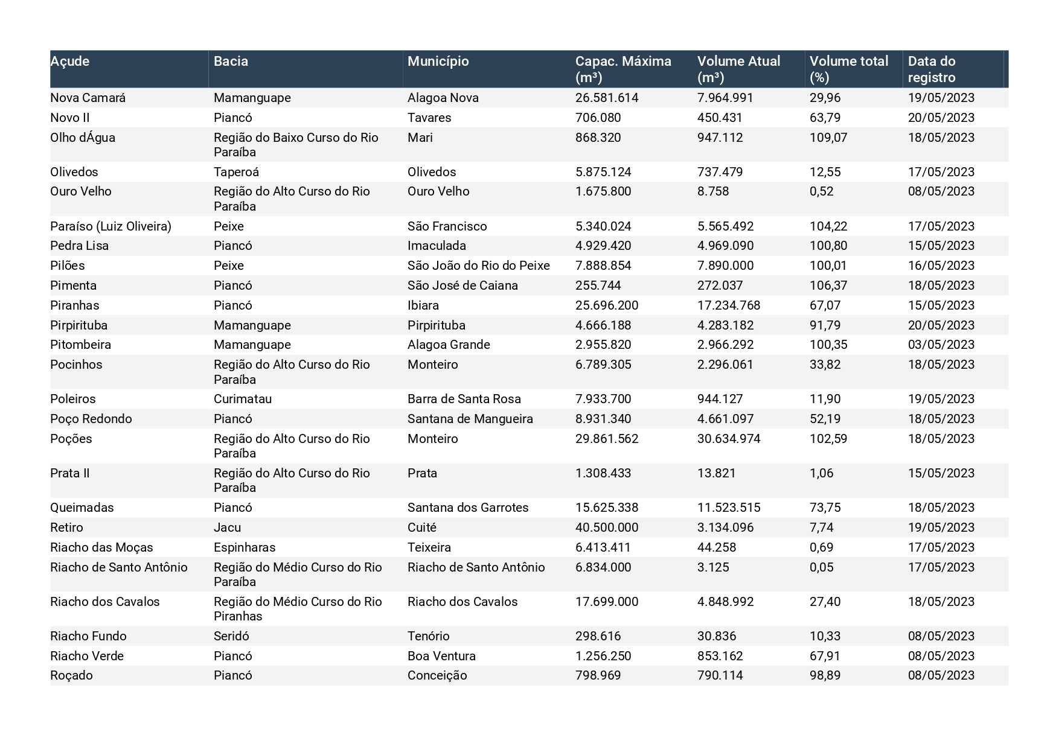Click the Santana de Mangueira cell

(470, 419)
